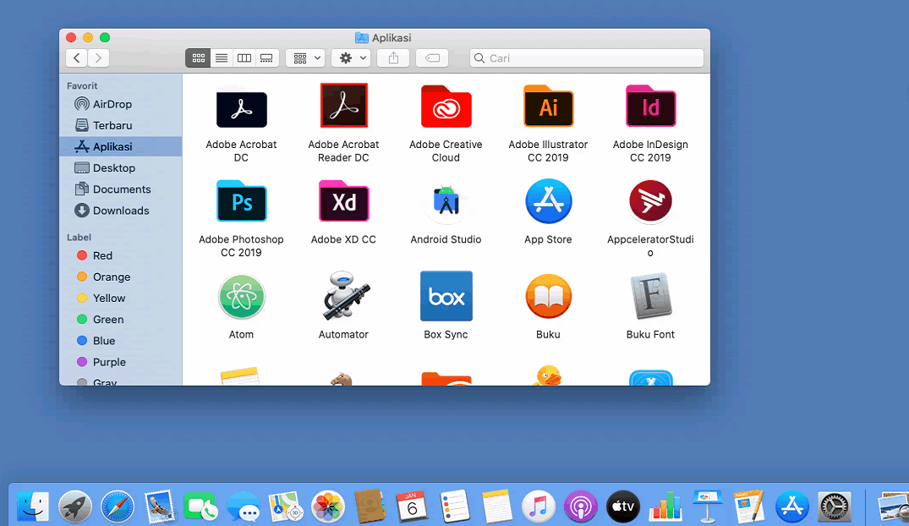The height and width of the screenshot is (526, 909).
Task: Open App Store from the Dock
Action: point(792,507)
